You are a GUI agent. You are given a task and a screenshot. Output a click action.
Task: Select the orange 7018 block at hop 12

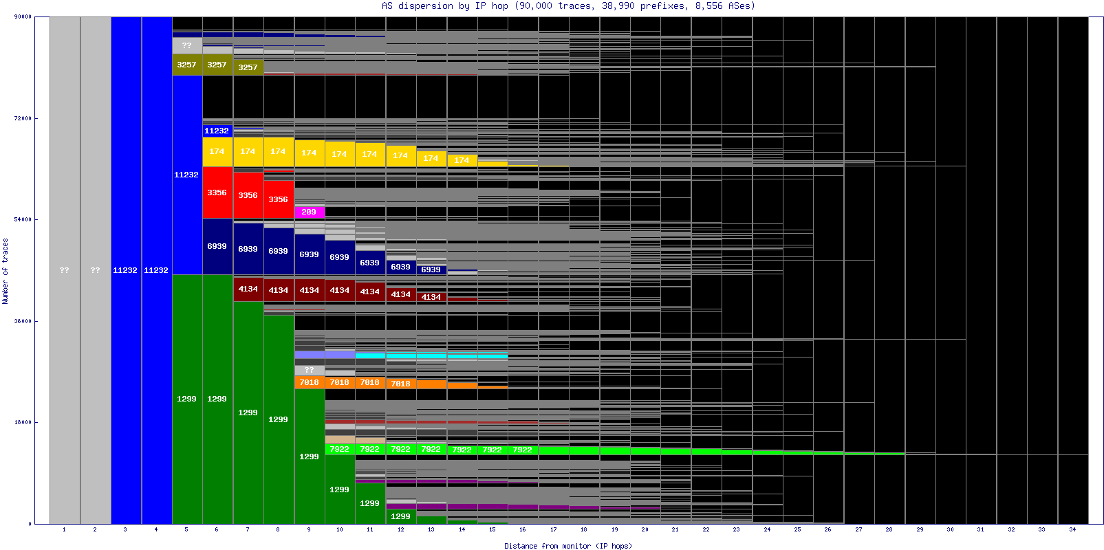pyautogui.click(x=401, y=384)
